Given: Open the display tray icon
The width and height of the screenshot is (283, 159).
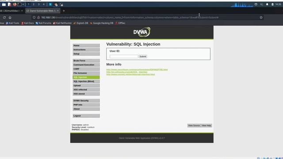Looking at the screenshot, I should coord(256,4).
